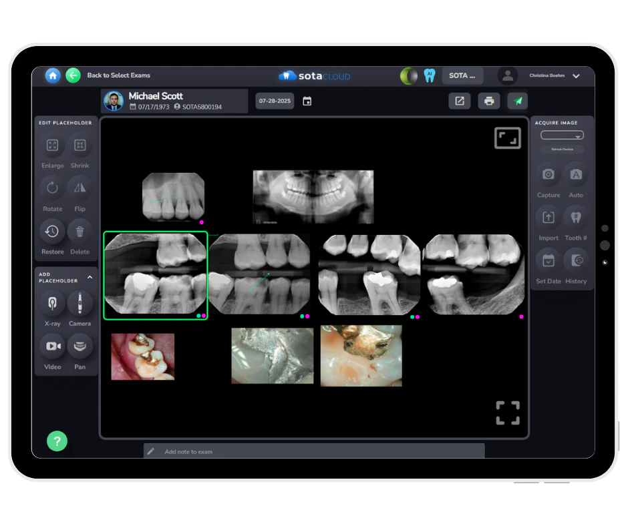The image size is (628, 526).
Task: Select the panoramic X-ray thumbnail
Action: click(x=313, y=196)
